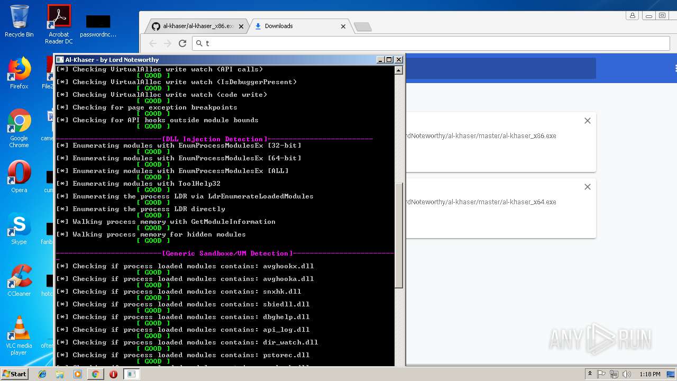The width and height of the screenshot is (677, 381).
Task: Launch CCleaner desktop shortcut
Action: point(19,280)
